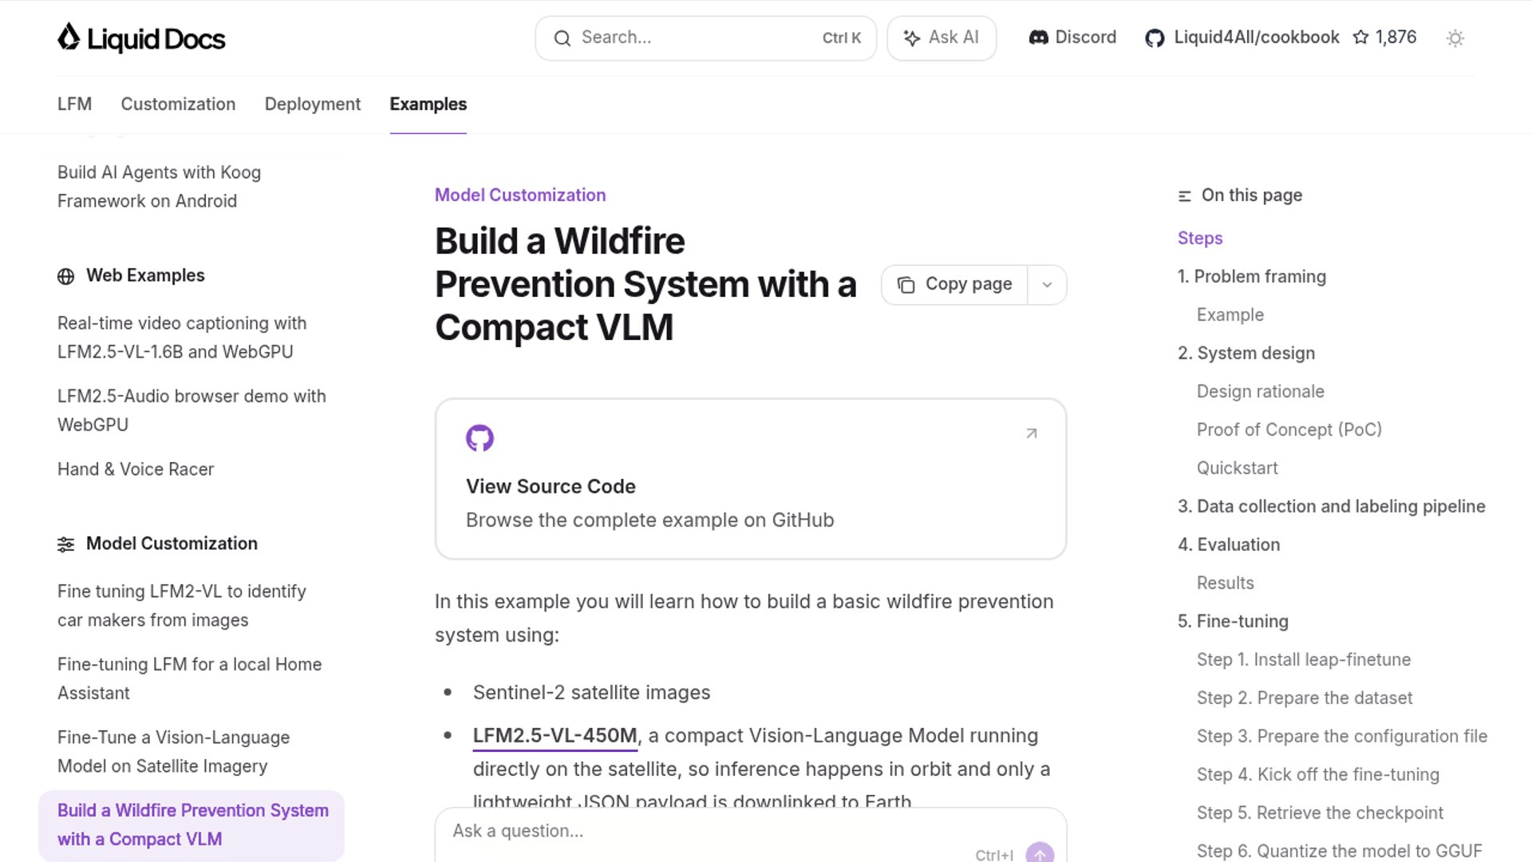Click the star icon next to 1,876
1532x862 pixels.
pyautogui.click(x=1360, y=38)
